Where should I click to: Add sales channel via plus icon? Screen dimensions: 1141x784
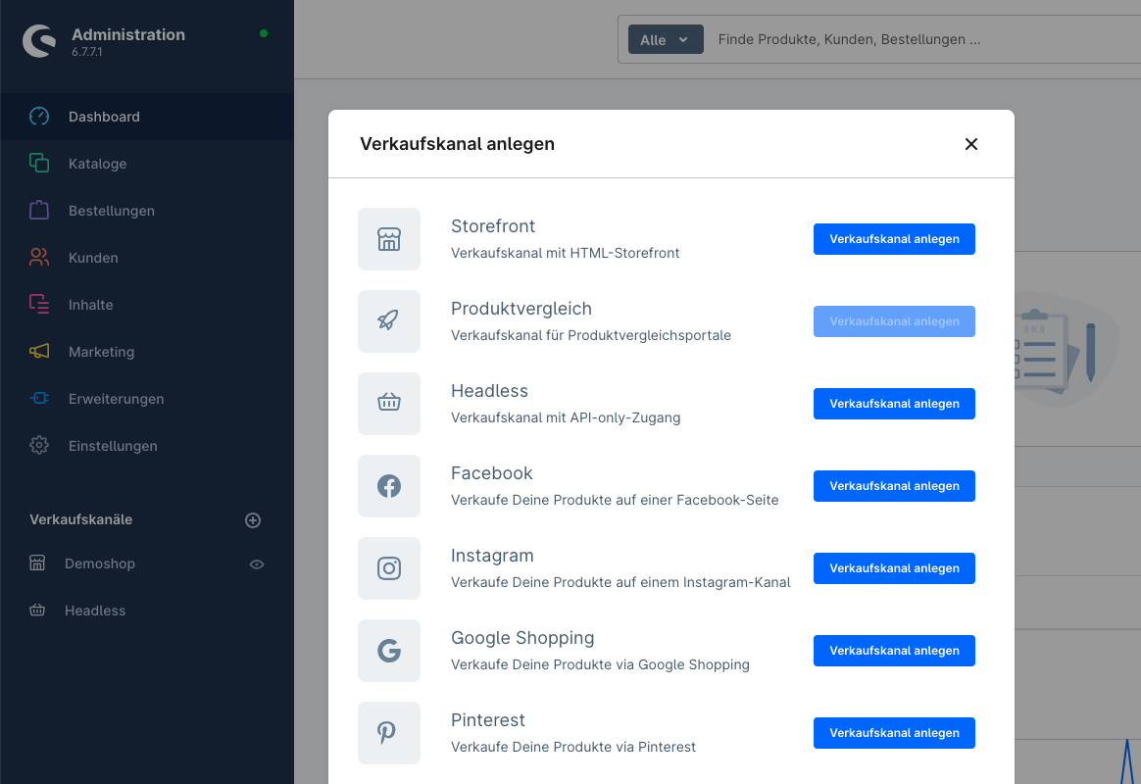click(253, 520)
